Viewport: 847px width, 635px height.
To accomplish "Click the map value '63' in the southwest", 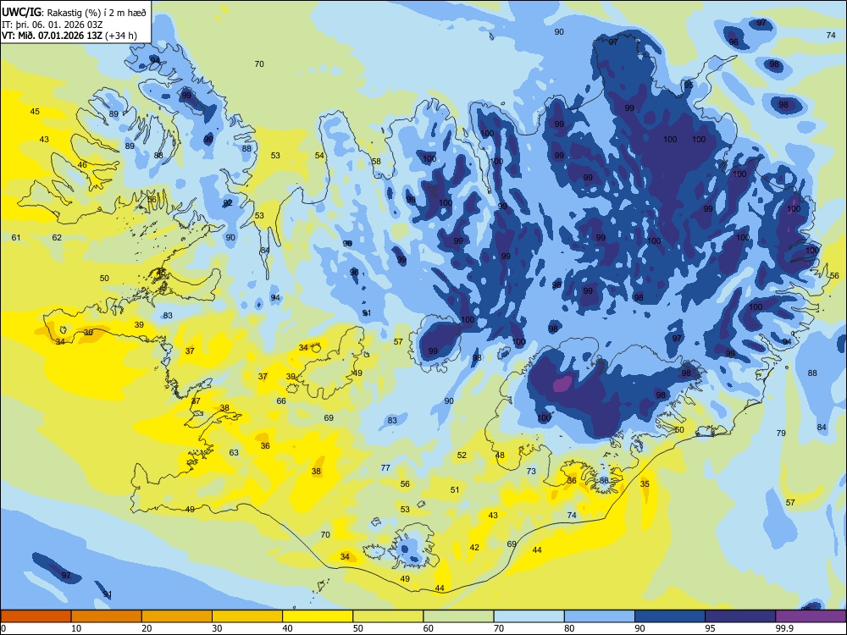I will [234, 452].
